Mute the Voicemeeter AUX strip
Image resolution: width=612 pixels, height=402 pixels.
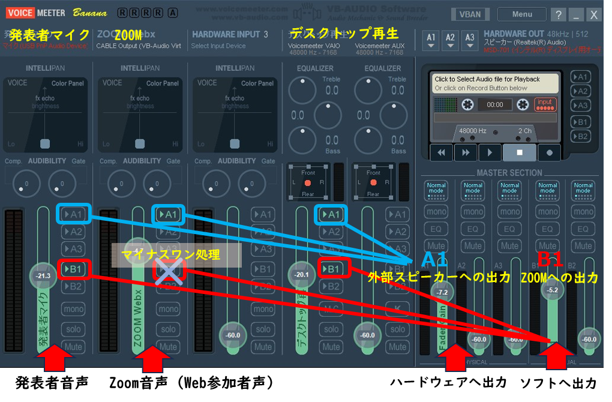pos(397,347)
